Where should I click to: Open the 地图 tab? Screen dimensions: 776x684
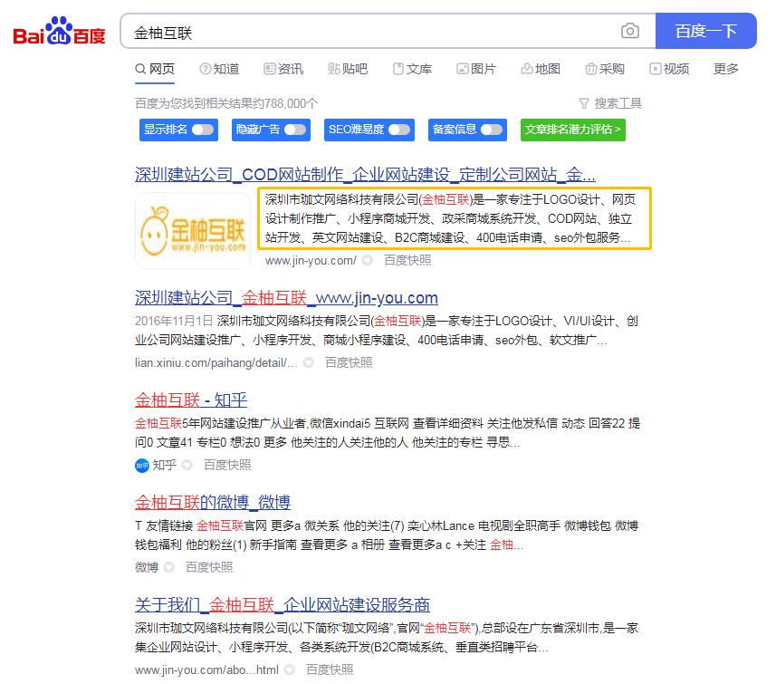point(541,69)
